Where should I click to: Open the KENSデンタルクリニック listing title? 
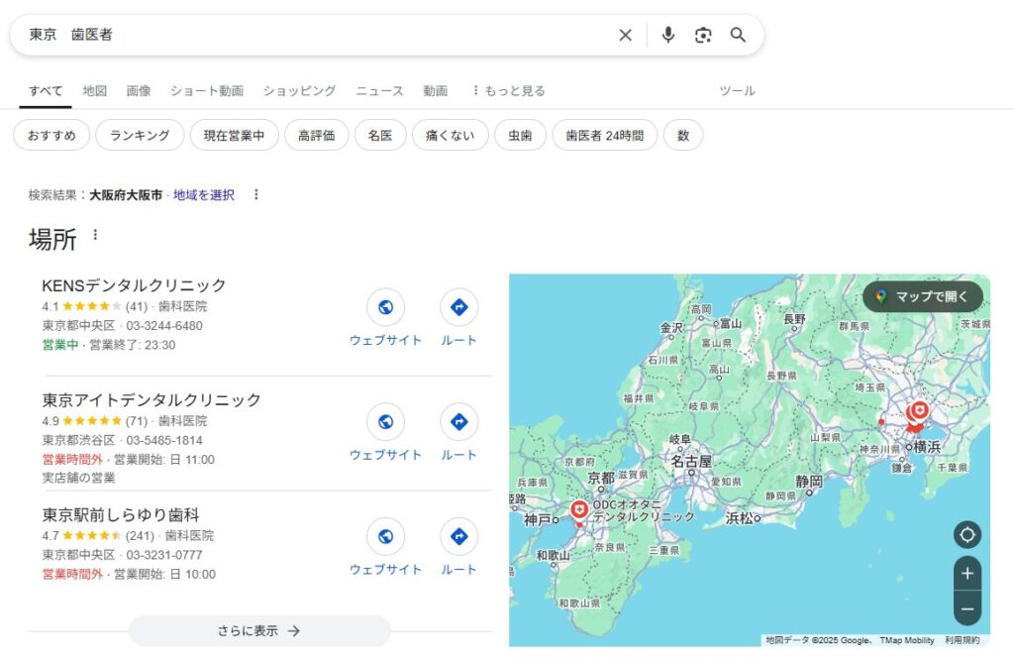[x=134, y=284]
